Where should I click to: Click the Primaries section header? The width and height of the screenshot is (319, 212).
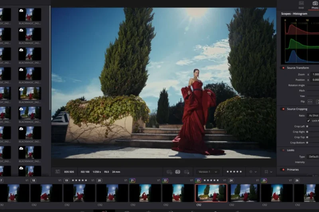tap(293, 170)
